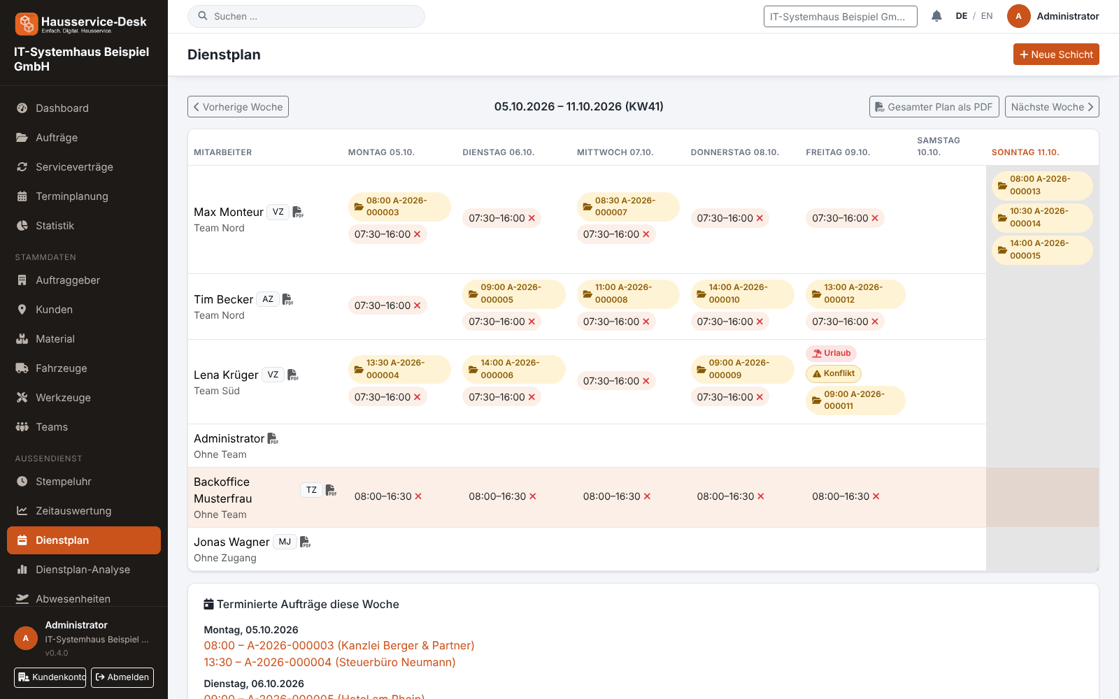
Task: Open Teams in sidebar
Action: [x=84, y=427]
